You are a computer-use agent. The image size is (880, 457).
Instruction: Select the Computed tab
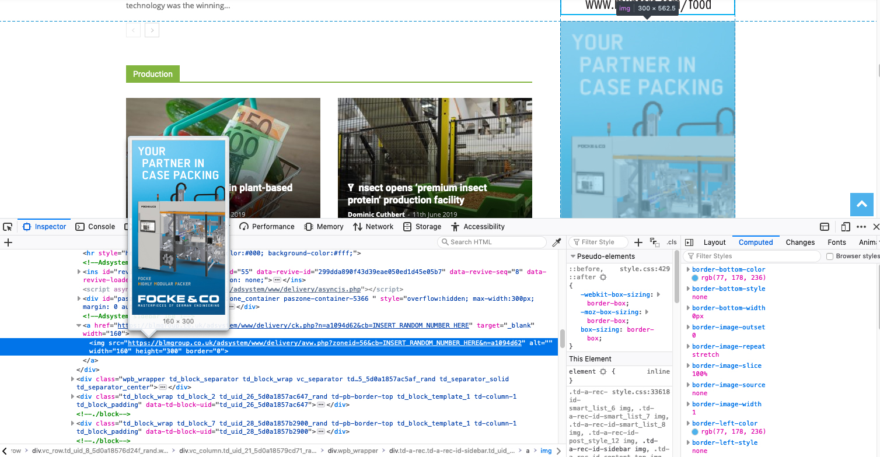756,242
